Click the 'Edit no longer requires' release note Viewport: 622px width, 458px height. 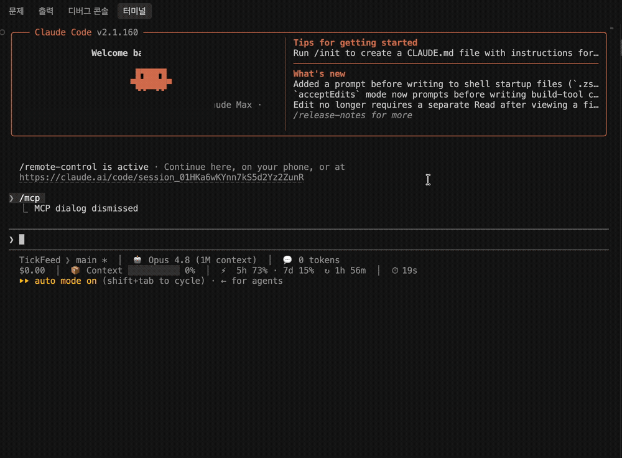pyautogui.click(x=446, y=105)
